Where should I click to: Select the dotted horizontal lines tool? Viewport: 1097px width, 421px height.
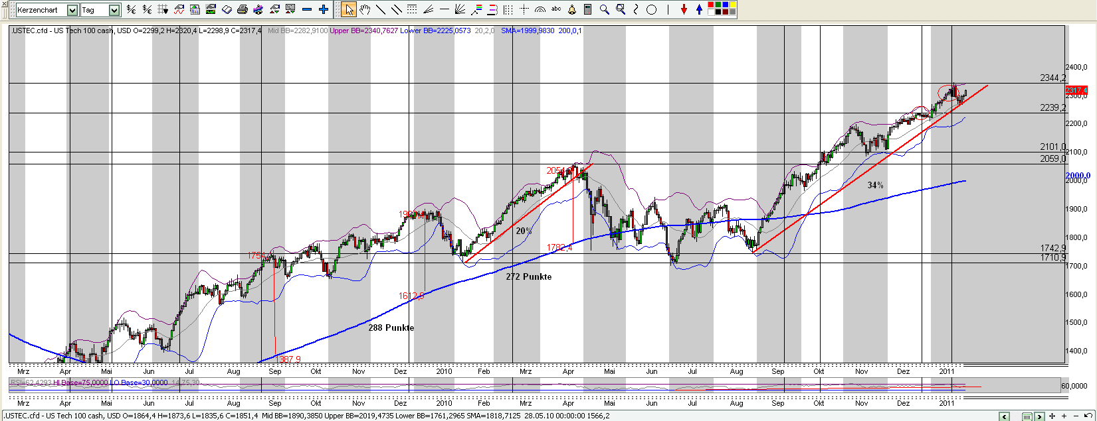pos(412,9)
